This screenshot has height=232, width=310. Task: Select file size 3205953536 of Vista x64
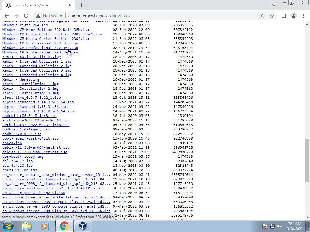[x=182, y=25]
